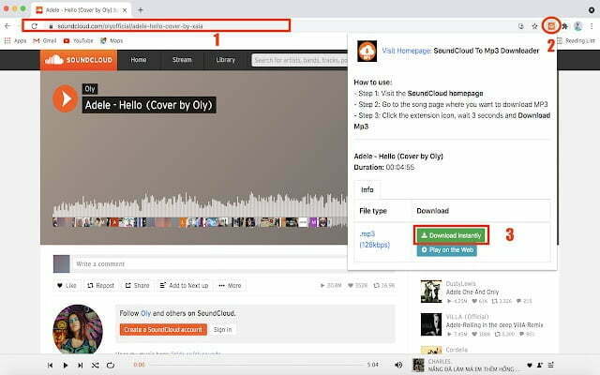Open the Adele One And Only track thumbnail
The width and height of the screenshot is (600, 375).
pyautogui.click(x=431, y=292)
